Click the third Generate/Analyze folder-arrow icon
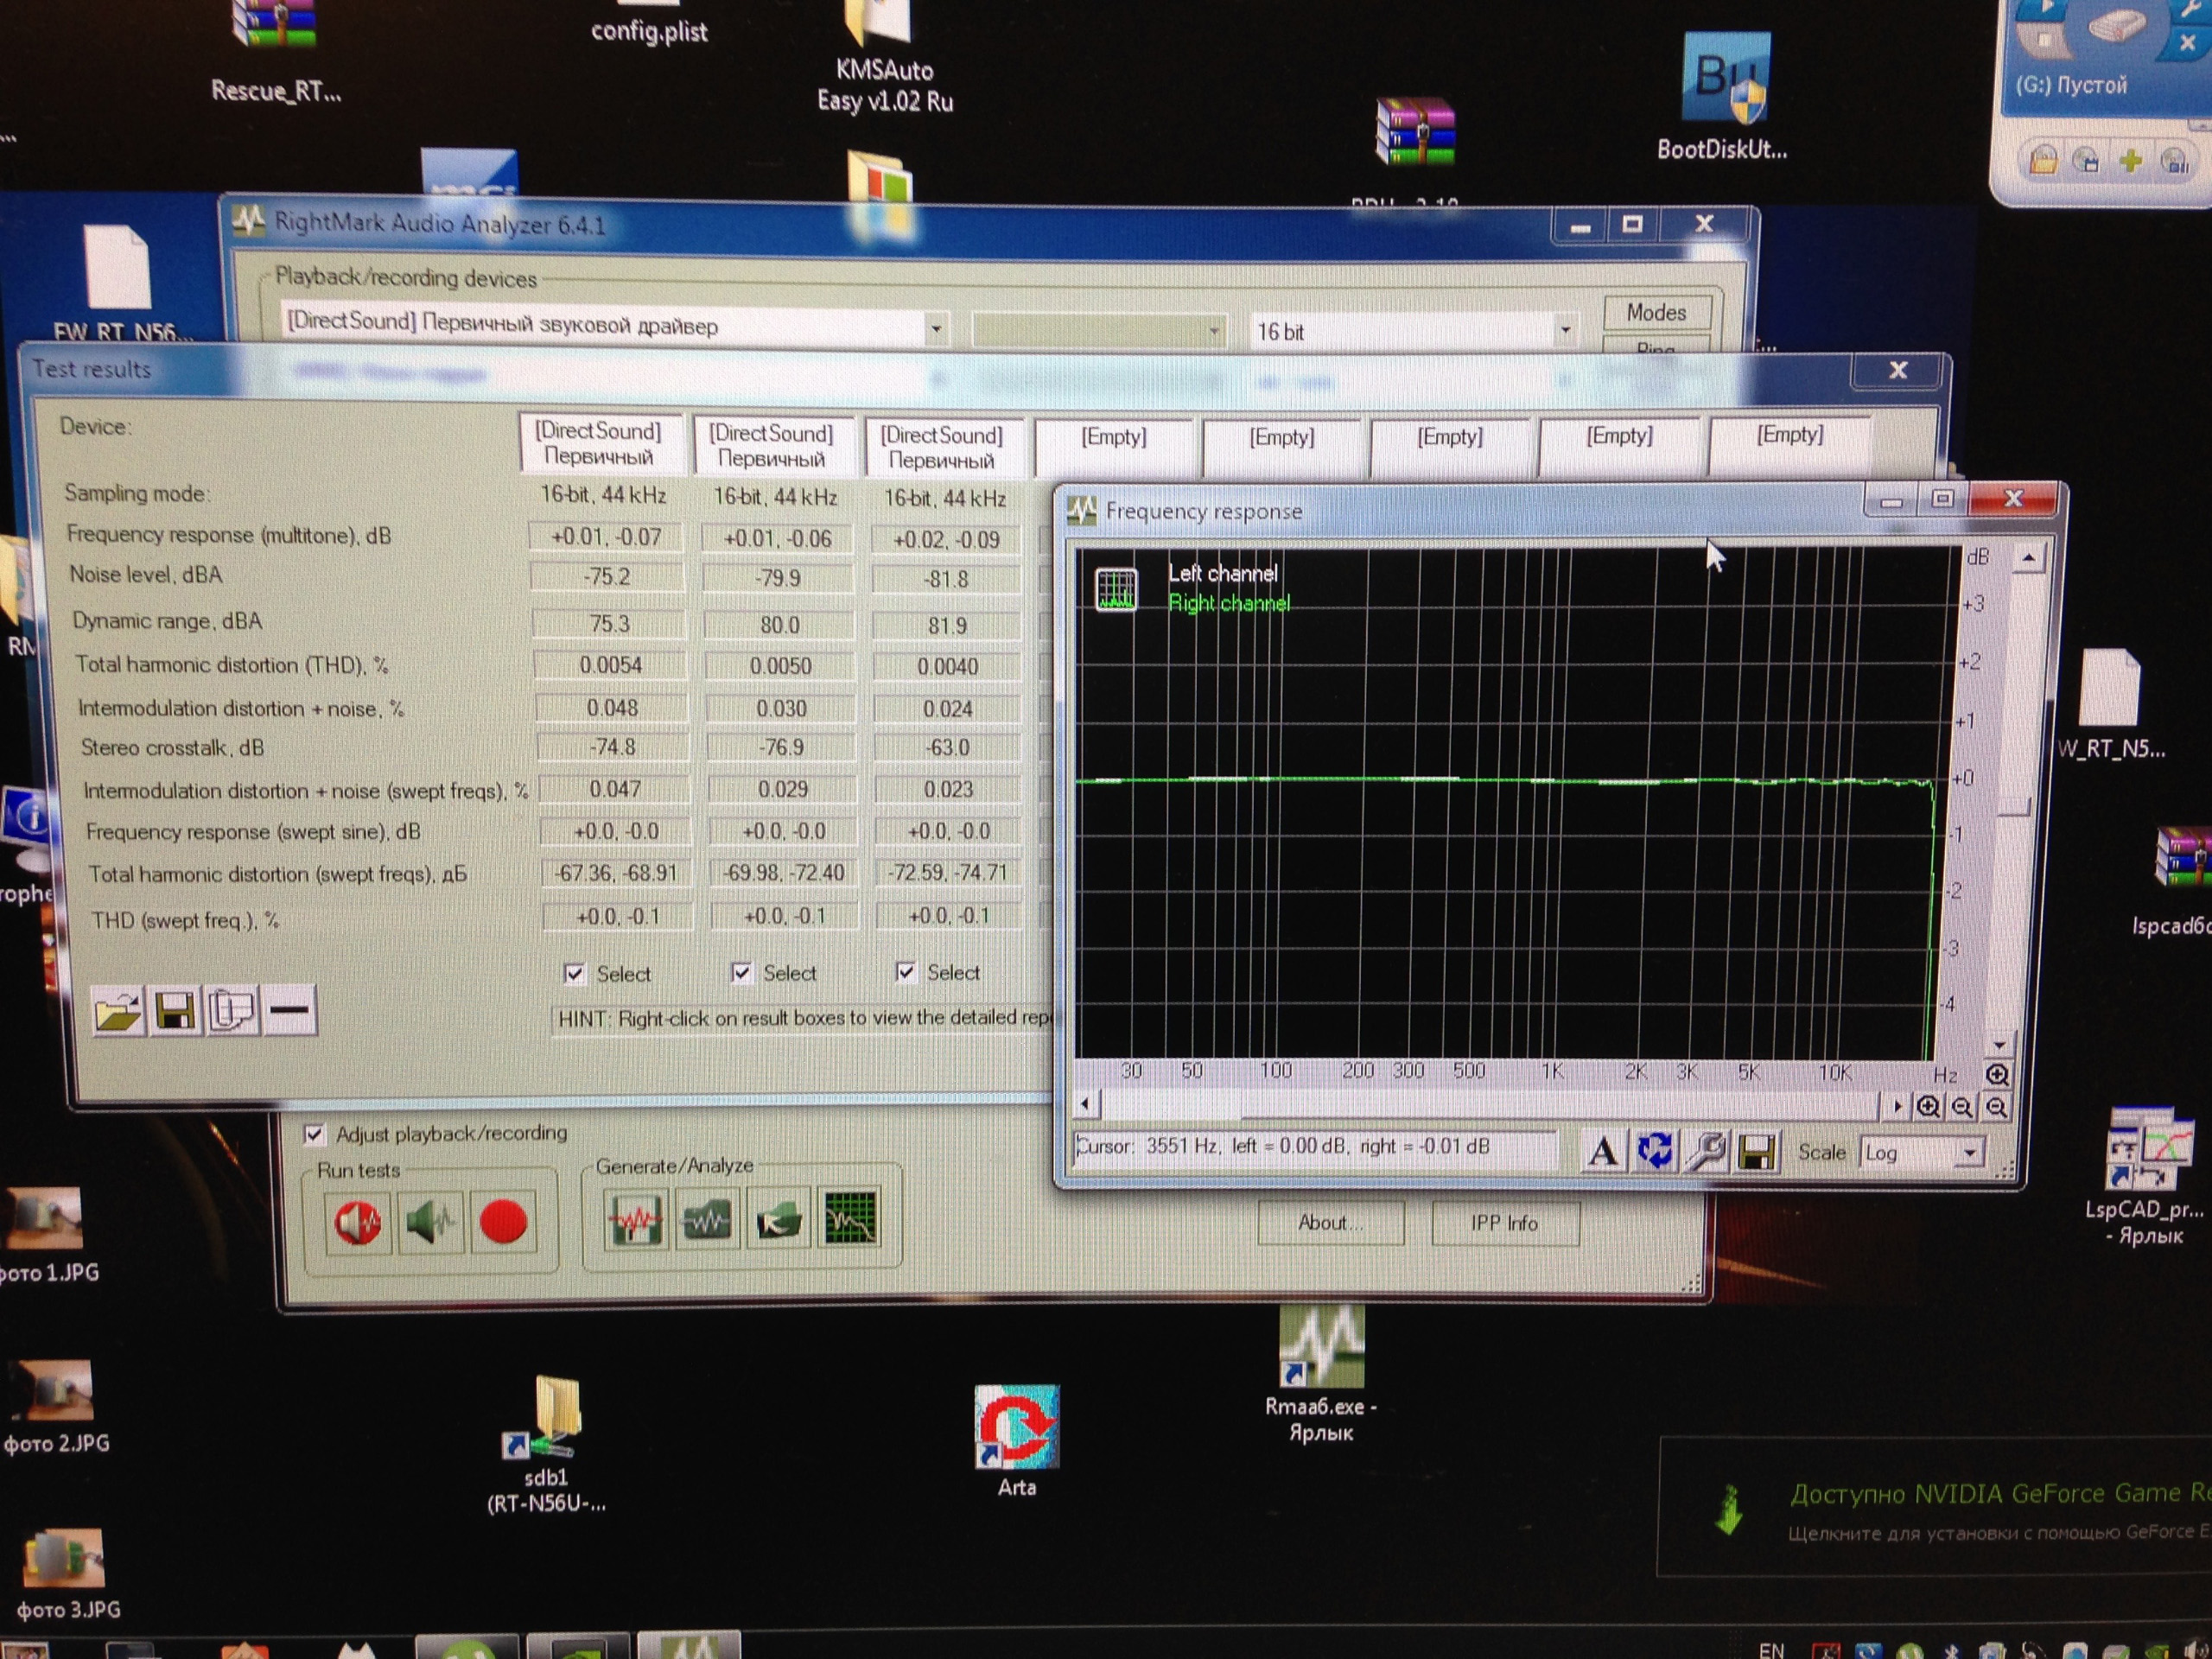This screenshot has height=1659, width=2212. (x=779, y=1219)
